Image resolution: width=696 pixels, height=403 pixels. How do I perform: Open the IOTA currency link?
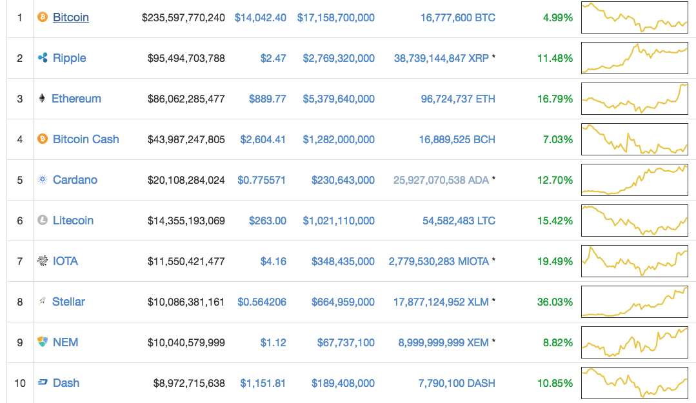(65, 261)
